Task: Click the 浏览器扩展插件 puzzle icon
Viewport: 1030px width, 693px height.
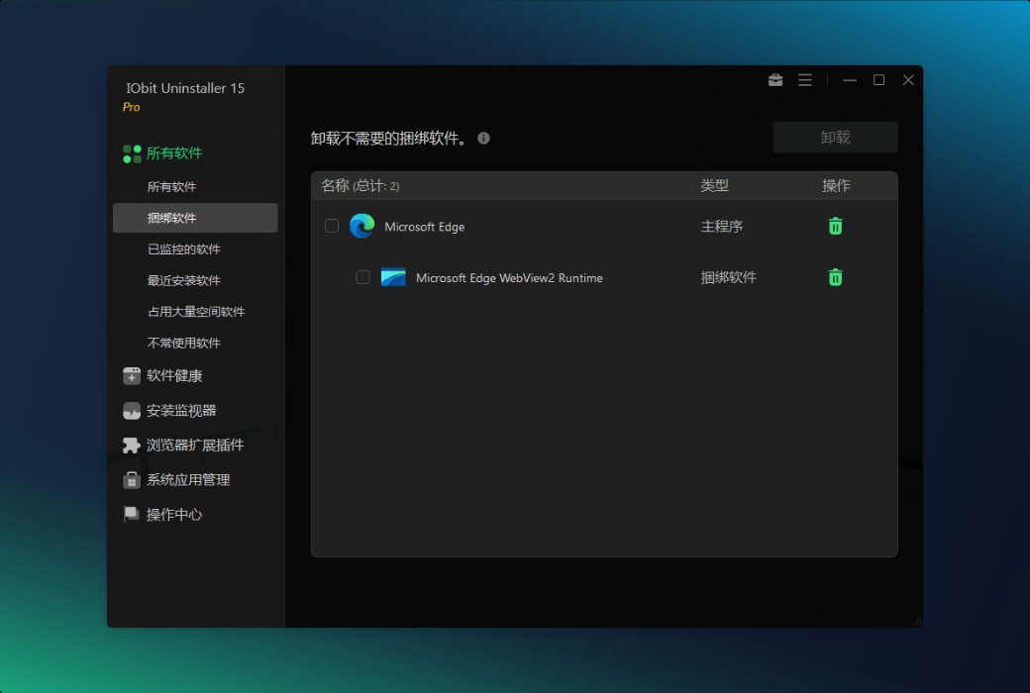Action: pos(132,445)
